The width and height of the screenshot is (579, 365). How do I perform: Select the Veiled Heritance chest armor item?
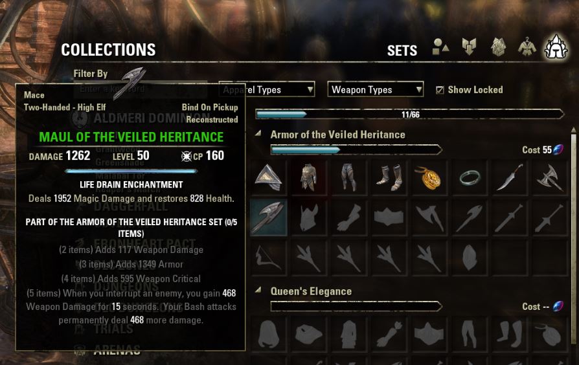point(308,178)
